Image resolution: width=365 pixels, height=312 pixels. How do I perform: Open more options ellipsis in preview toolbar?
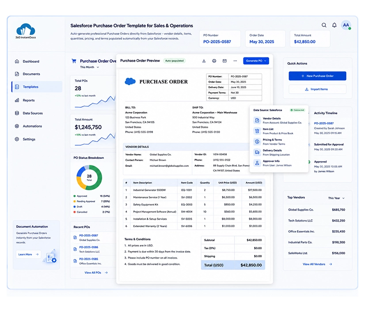coord(235,61)
